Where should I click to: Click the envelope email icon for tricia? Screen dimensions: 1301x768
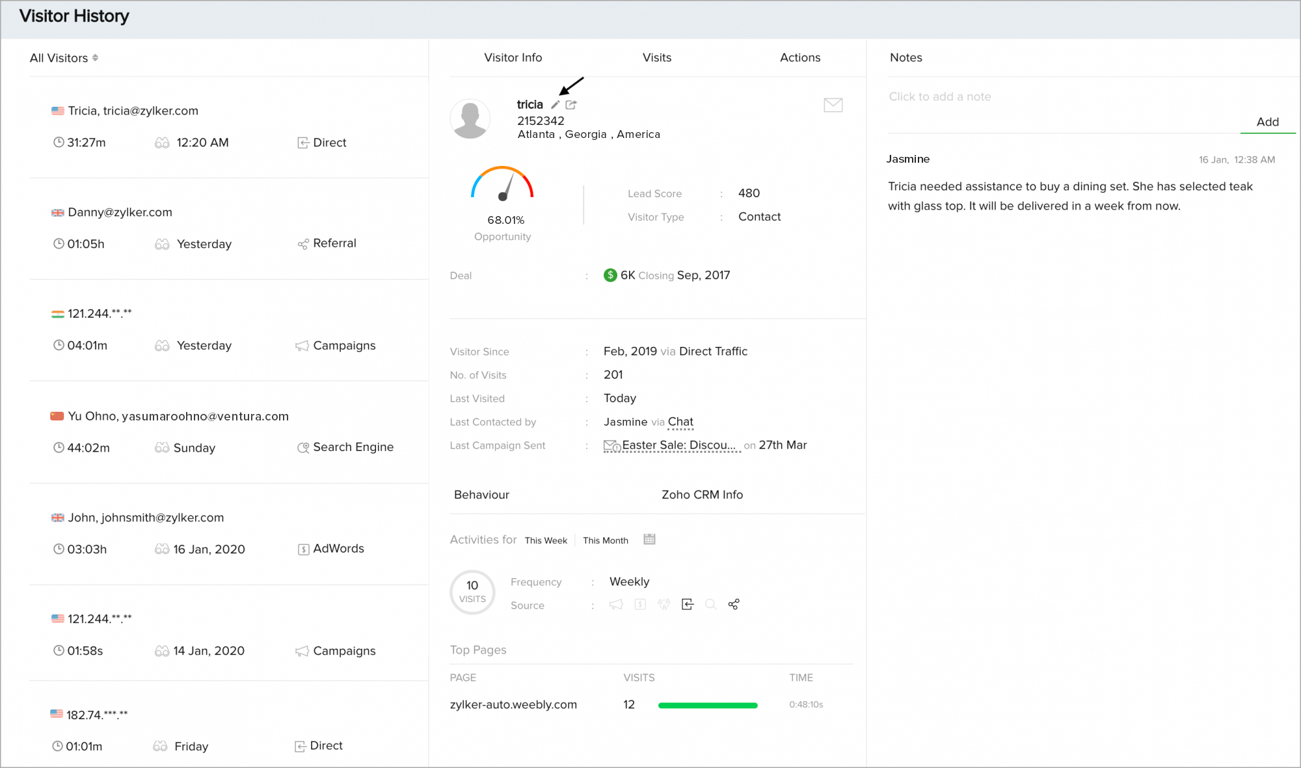[x=833, y=105]
